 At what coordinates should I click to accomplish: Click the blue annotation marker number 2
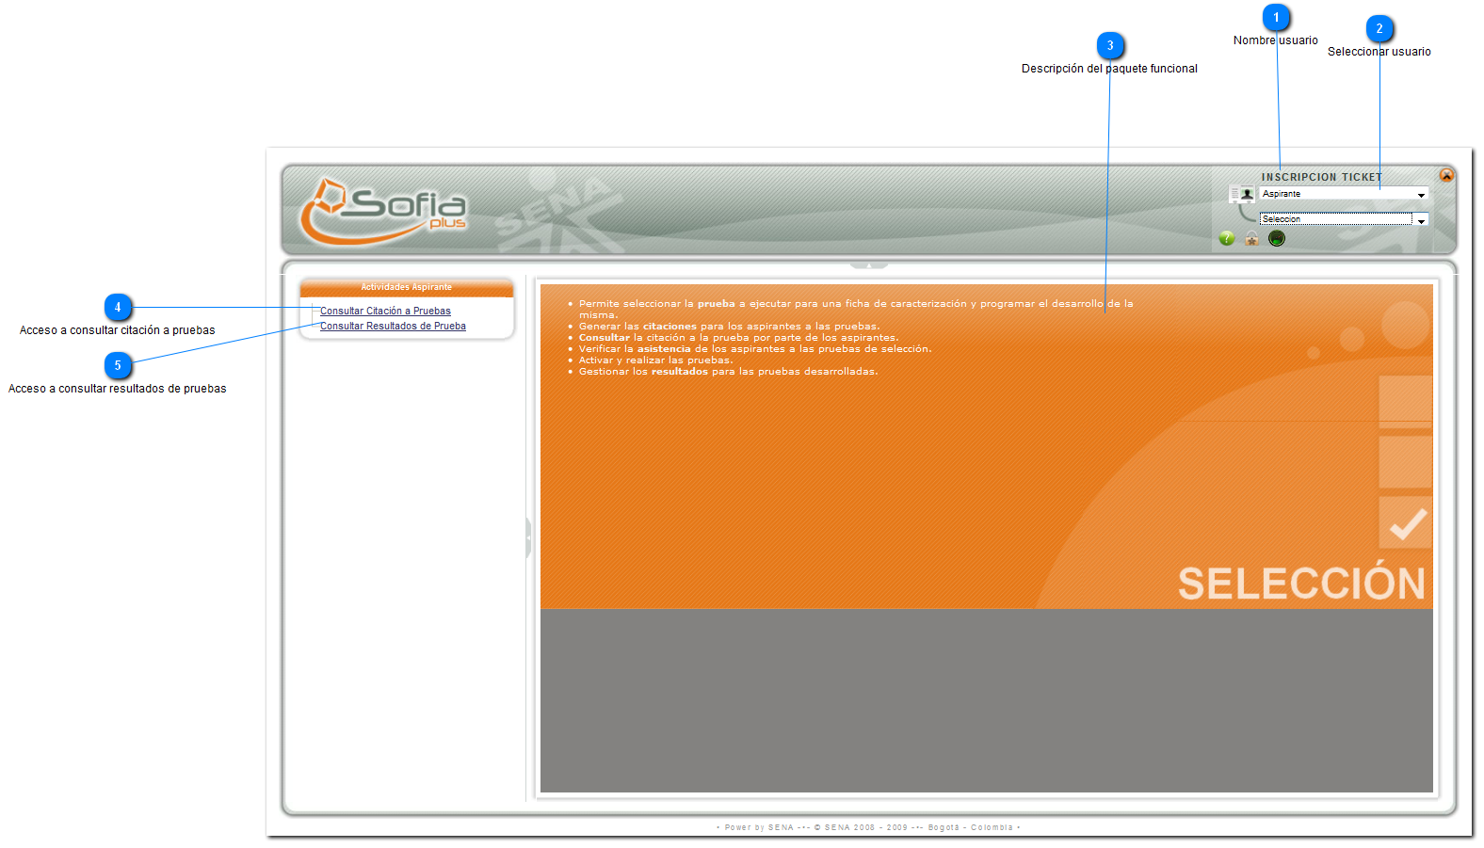1379,29
